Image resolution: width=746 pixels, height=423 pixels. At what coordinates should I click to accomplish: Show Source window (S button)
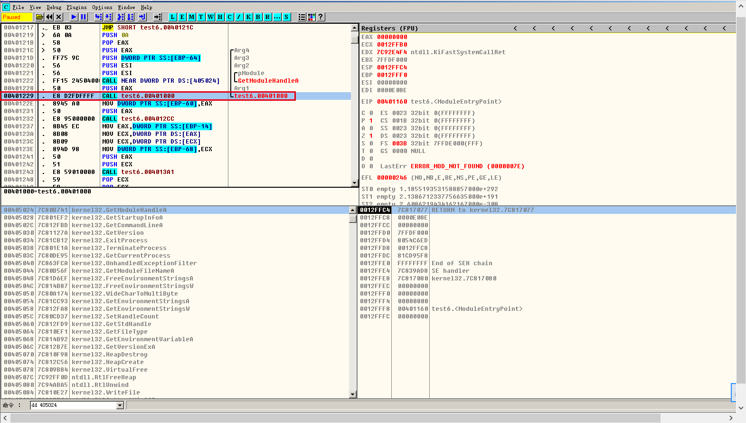[287, 17]
